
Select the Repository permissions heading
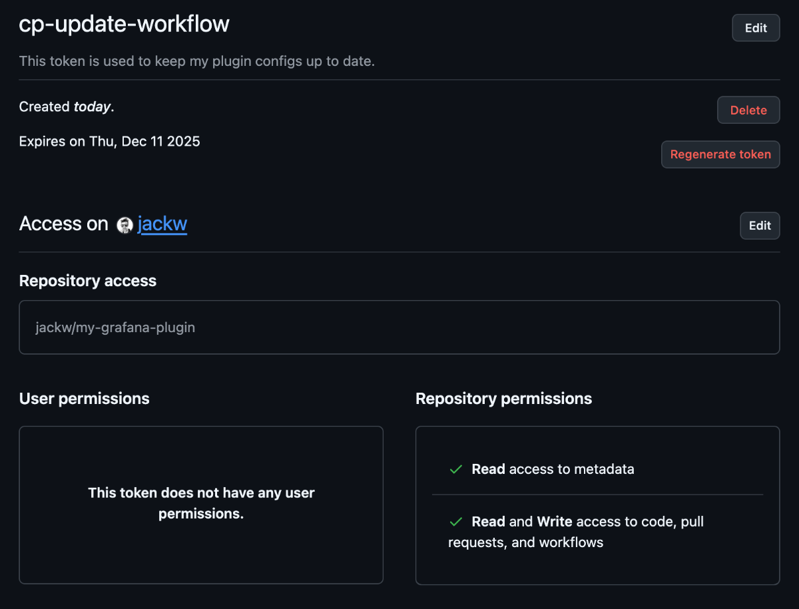(503, 399)
